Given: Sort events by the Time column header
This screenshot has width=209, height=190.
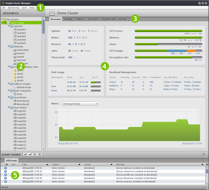Looking at the screenshot, I should 24,164.
